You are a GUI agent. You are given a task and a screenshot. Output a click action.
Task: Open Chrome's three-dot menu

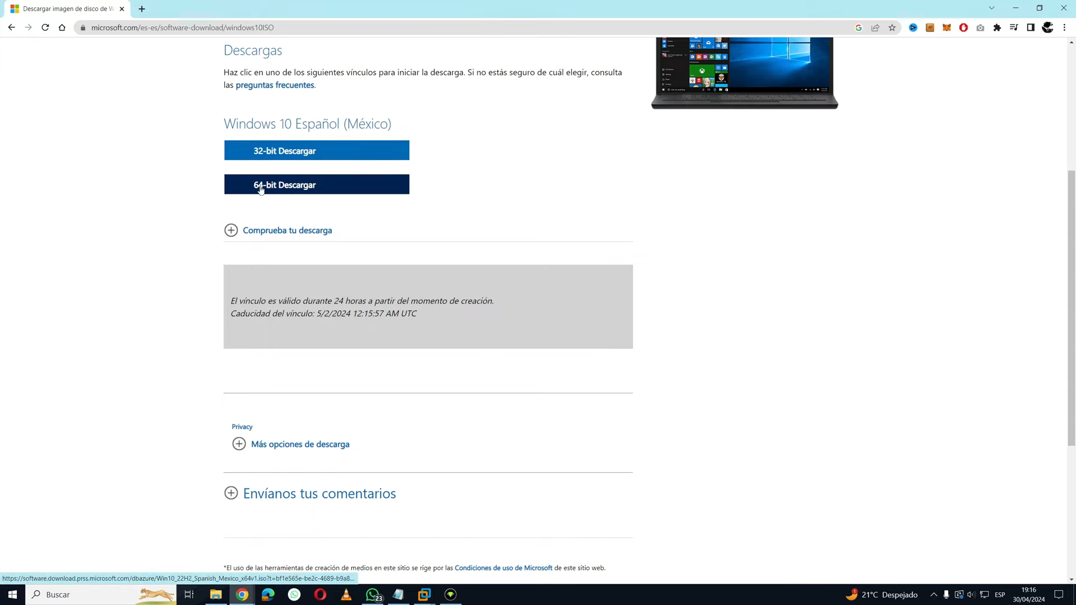[1064, 27]
